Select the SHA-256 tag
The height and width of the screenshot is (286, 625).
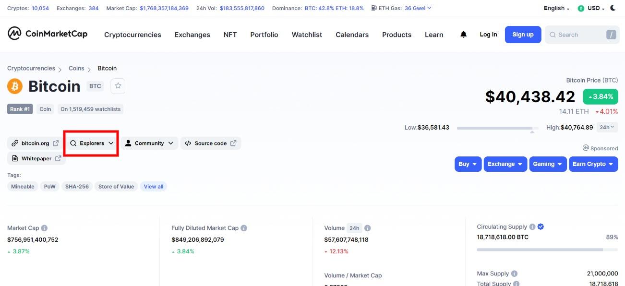point(77,187)
